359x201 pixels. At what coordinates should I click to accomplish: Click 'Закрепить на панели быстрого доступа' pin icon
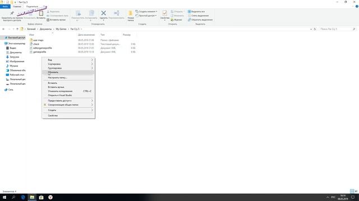[x=12, y=13]
